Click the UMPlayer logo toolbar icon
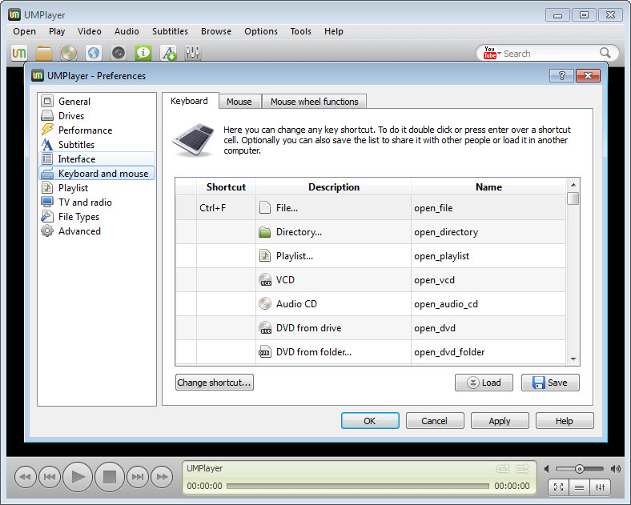 [19, 53]
